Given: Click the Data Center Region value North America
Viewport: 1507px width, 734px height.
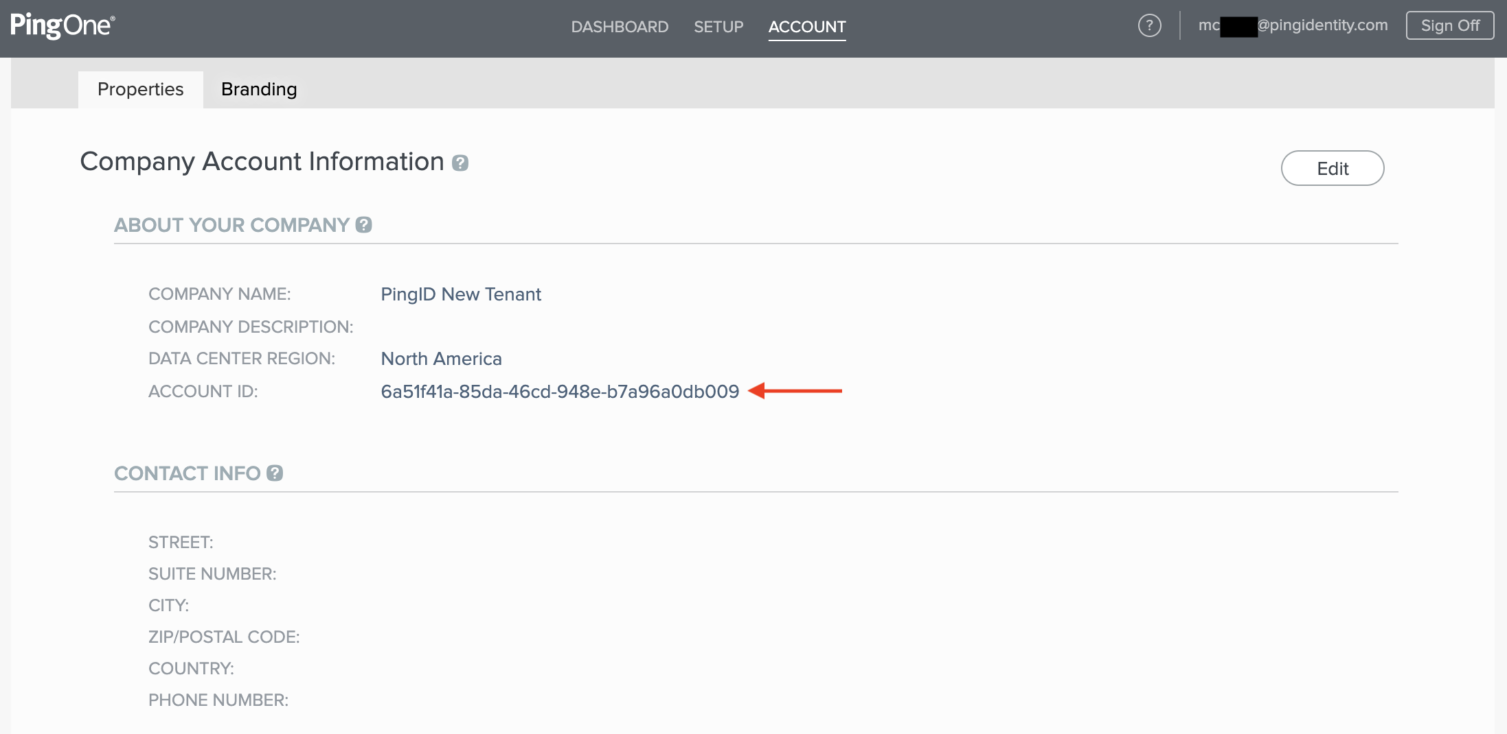Looking at the screenshot, I should coord(441,358).
